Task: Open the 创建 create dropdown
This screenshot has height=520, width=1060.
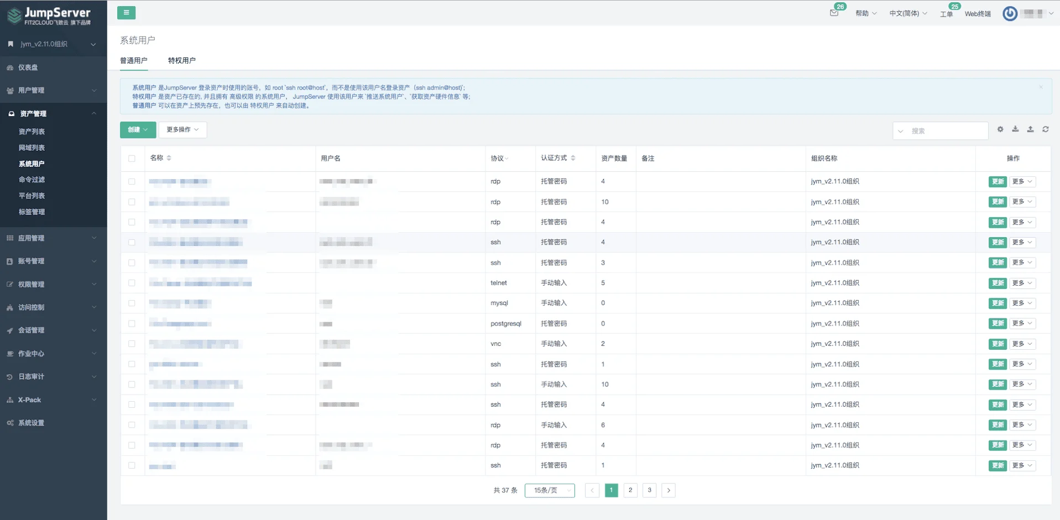Action: pyautogui.click(x=138, y=130)
